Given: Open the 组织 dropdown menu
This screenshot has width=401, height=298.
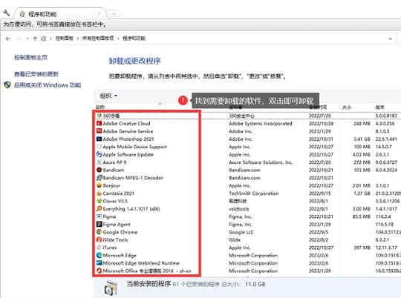Looking at the screenshot, I should click(x=108, y=96).
